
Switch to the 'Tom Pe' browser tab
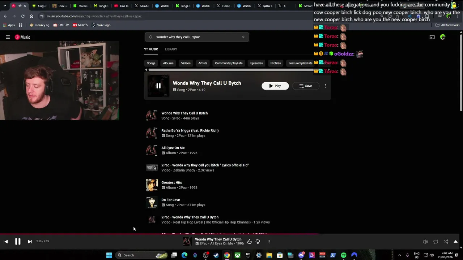60,6
